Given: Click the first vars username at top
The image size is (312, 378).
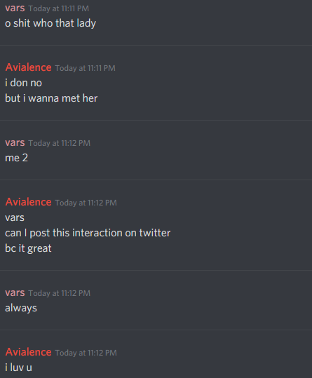Looking at the screenshot, I should pos(15,8).
